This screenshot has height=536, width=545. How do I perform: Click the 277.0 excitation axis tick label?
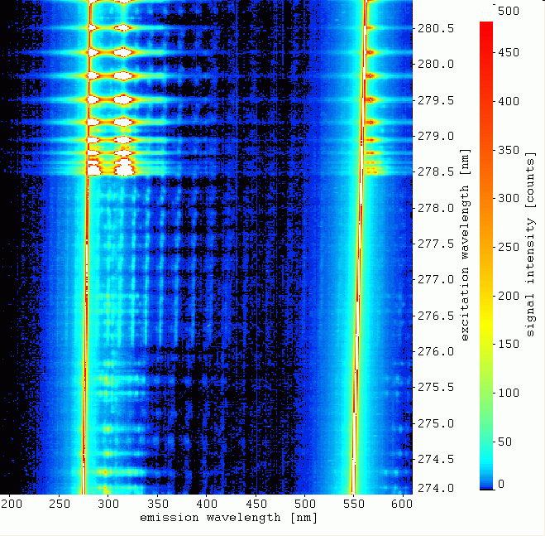click(434, 280)
